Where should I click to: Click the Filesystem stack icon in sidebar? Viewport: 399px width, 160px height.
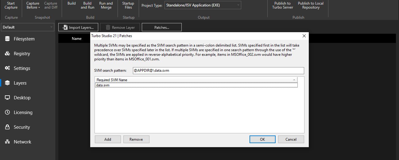[x=8, y=39]
